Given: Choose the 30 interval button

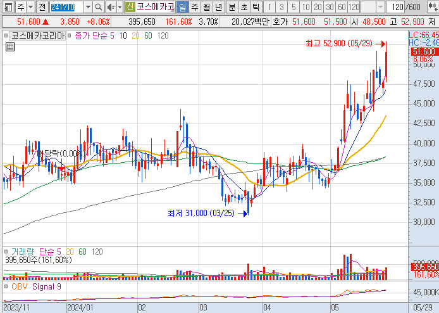Looking at the screenshot, I should [330, 7].
